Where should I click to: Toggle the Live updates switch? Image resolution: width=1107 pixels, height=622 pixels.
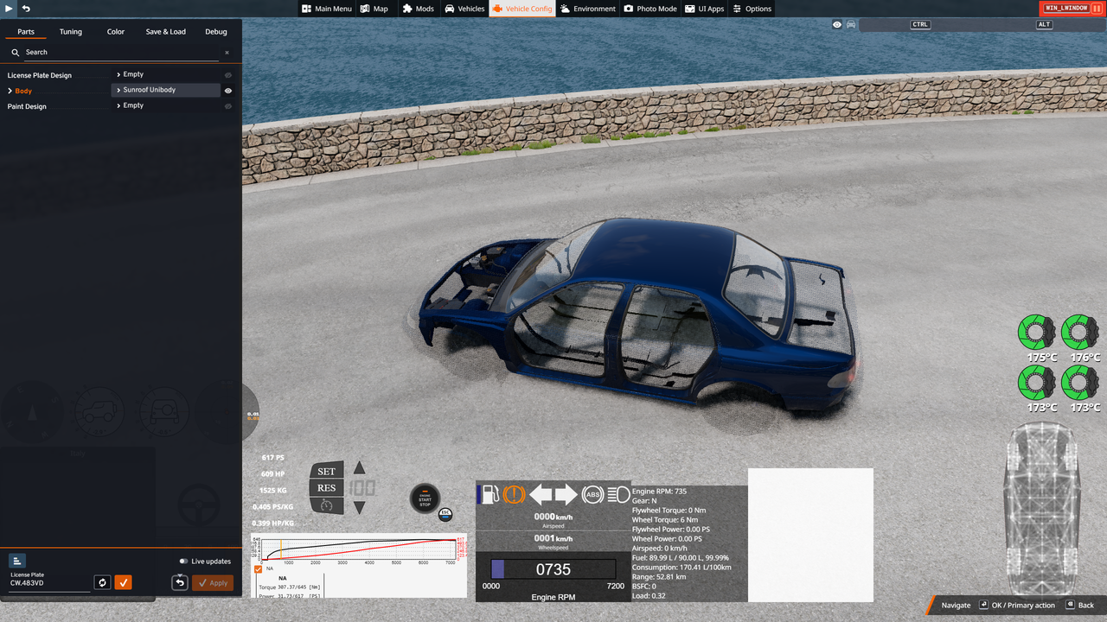tap(183, 562)
